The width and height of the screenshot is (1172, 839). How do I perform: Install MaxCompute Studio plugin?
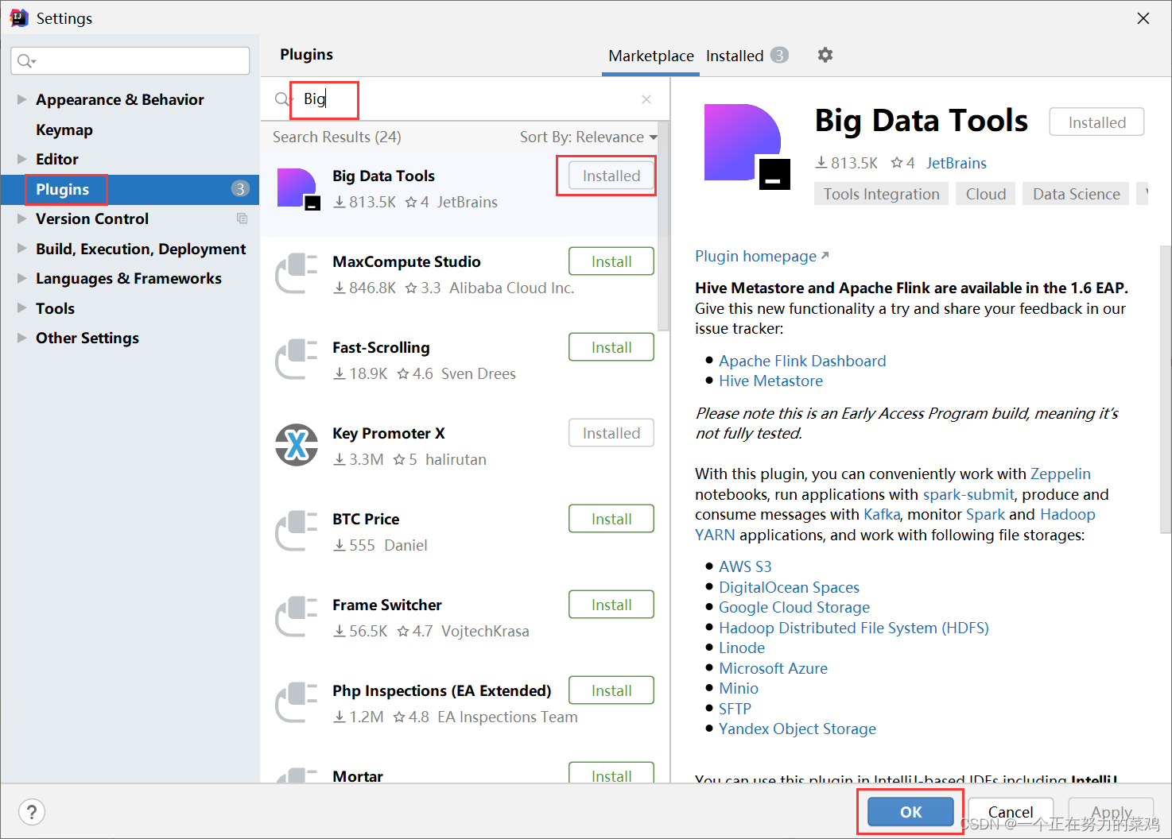coord(611,261)
